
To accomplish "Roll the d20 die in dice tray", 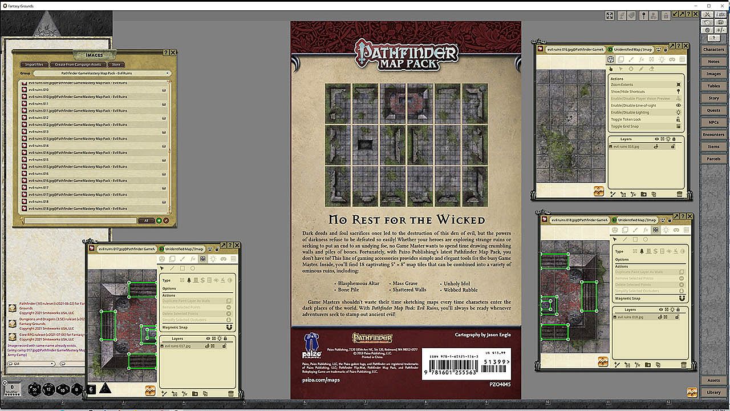I will 35,390.
